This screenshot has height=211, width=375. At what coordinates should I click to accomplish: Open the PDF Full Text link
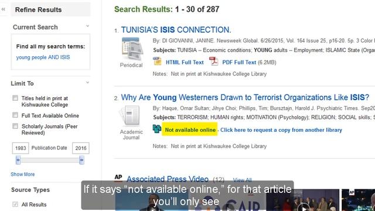pos(239,63)
